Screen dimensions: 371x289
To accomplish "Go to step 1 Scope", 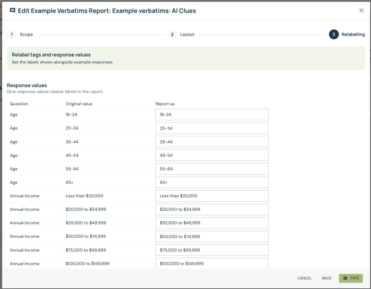I will tap(20, 34).
